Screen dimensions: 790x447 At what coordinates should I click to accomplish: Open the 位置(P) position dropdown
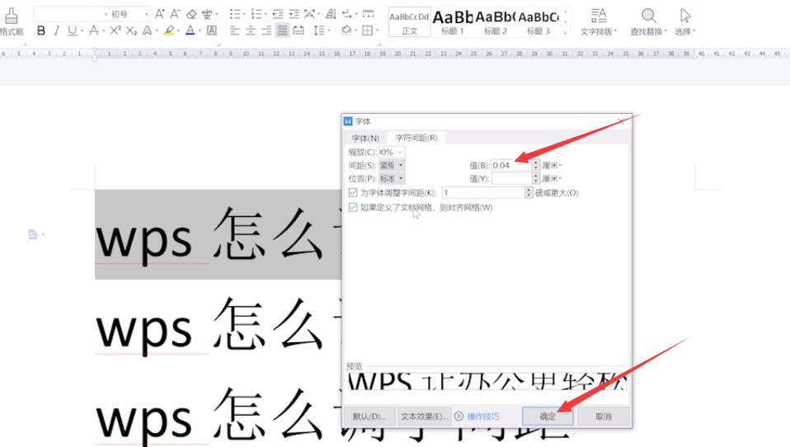pyautogui.click(x=393, y=178)
